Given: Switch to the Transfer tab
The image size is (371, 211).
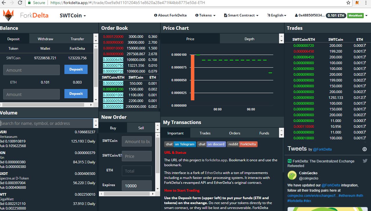Looking at the screenshot, I should point(77,39).
